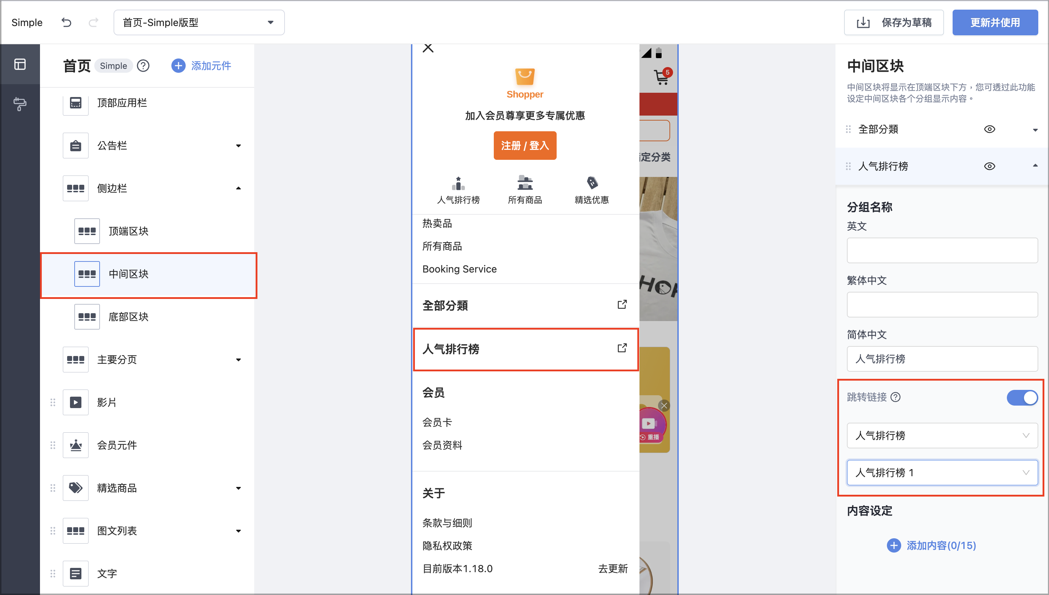Open the 人气排行榜 link type dropdown
Image resolution: width=1049 pixels, height=595 pixels.
(942, 436)
